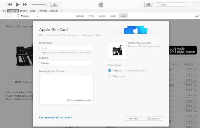Select the Altra data radio button
Image resolution: width=200 pixels, height=128 pixels.
tap(110, 76)
